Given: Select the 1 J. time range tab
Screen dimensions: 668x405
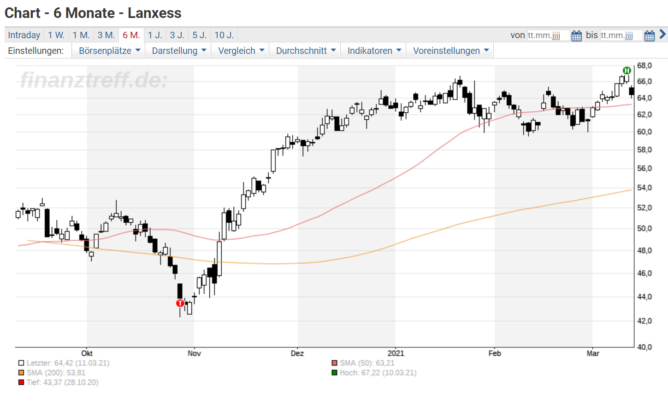Looking at the screenshot, I should [155, 35].
